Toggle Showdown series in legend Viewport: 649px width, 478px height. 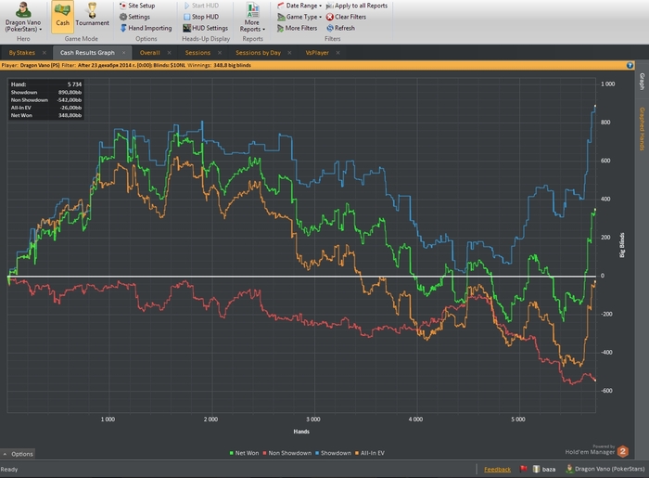(x=333, y=453)
